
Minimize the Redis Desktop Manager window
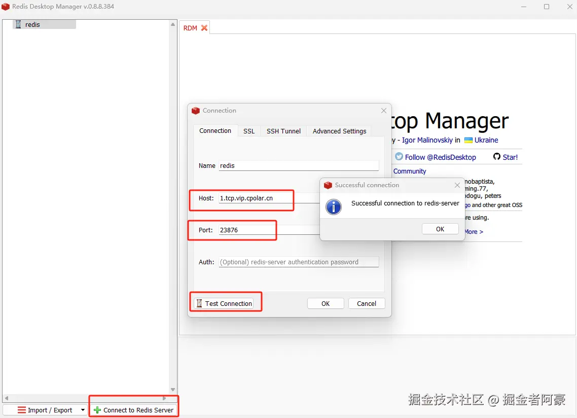coord(524,7)
